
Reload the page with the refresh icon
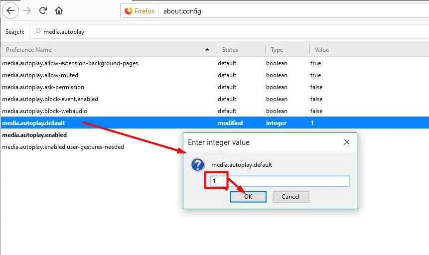tap(43, 10)
